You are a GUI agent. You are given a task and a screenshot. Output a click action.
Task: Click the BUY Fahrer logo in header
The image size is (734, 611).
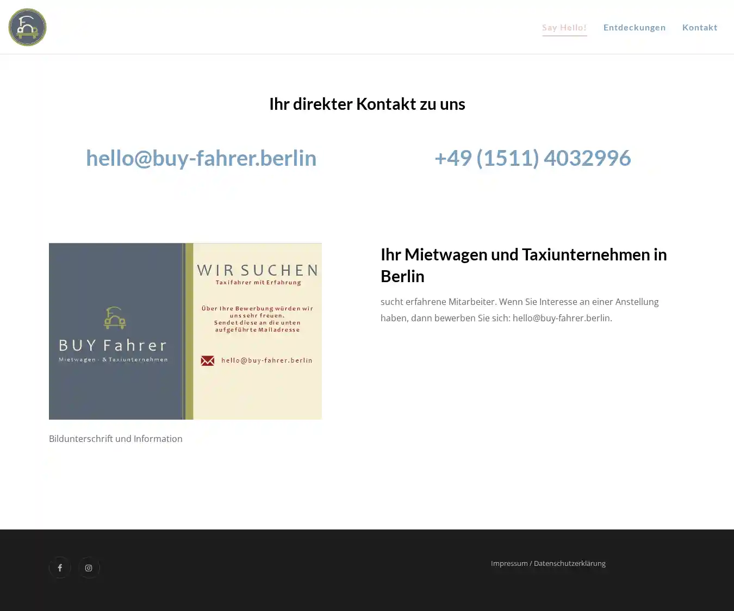27,27
